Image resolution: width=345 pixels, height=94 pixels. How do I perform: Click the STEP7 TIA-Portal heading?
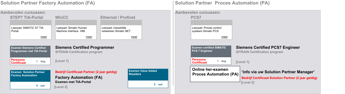pos(27,17)
